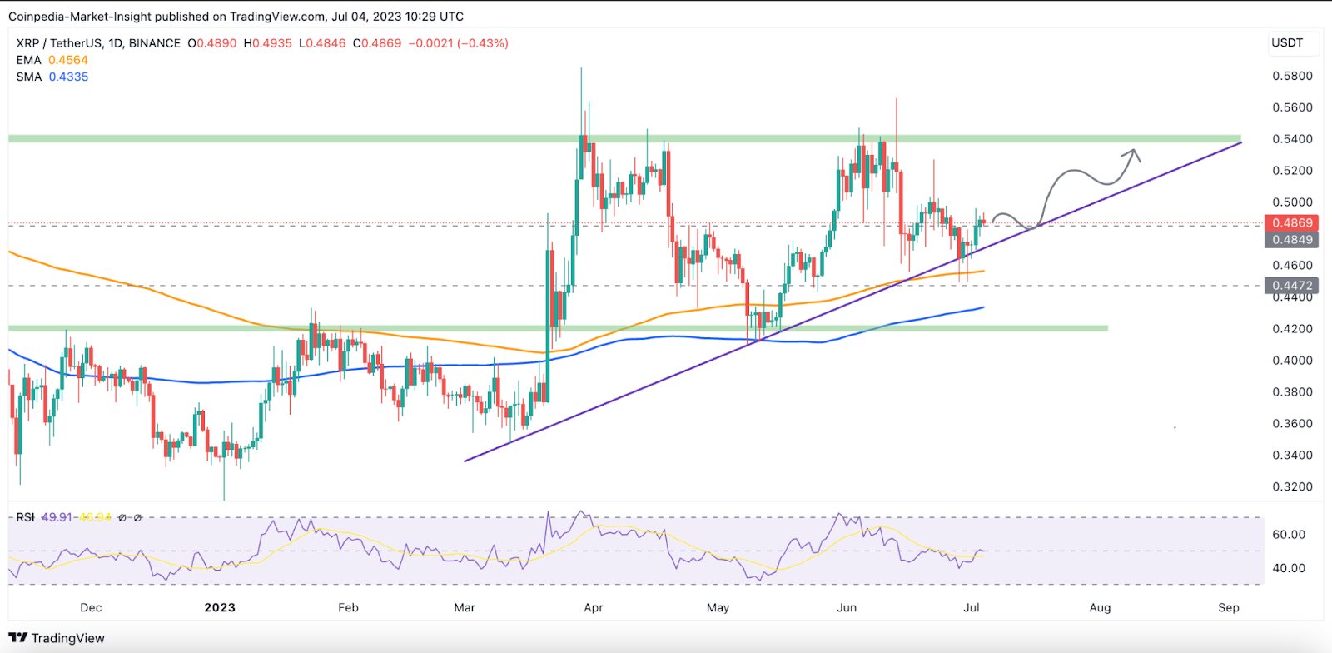Click the Aug label on time axis
Image resolution: width=1332 pixels, height=653 pixels.
point(1100,608)
